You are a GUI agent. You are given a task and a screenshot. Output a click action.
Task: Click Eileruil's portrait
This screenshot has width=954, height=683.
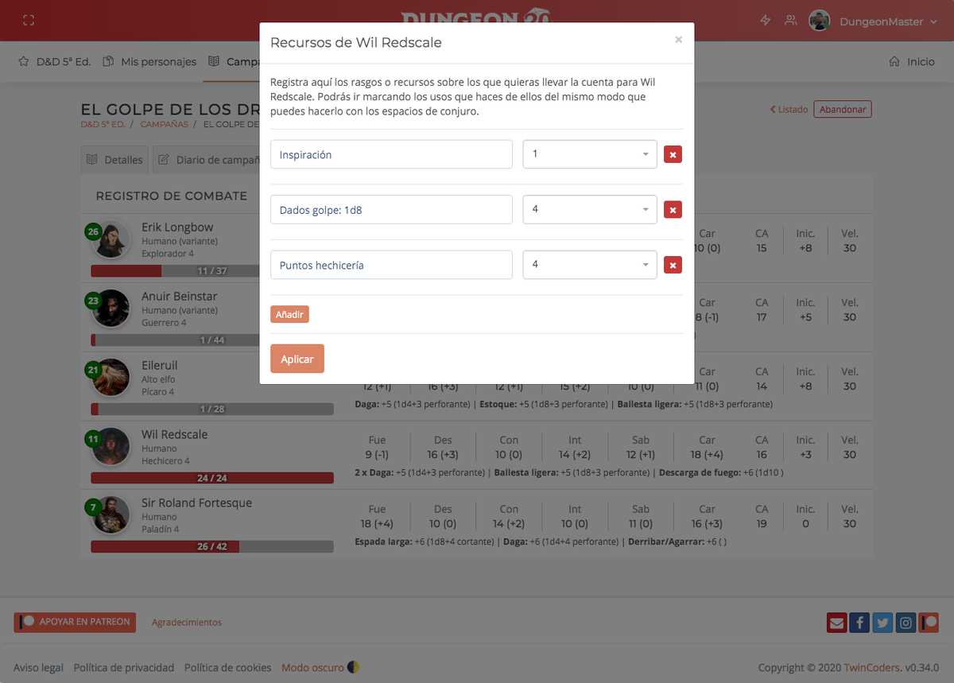pyautogui.click(x=111, y=378)
